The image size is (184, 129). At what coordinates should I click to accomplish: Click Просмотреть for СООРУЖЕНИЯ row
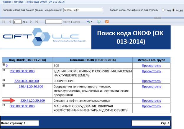(x=151, y=81)
